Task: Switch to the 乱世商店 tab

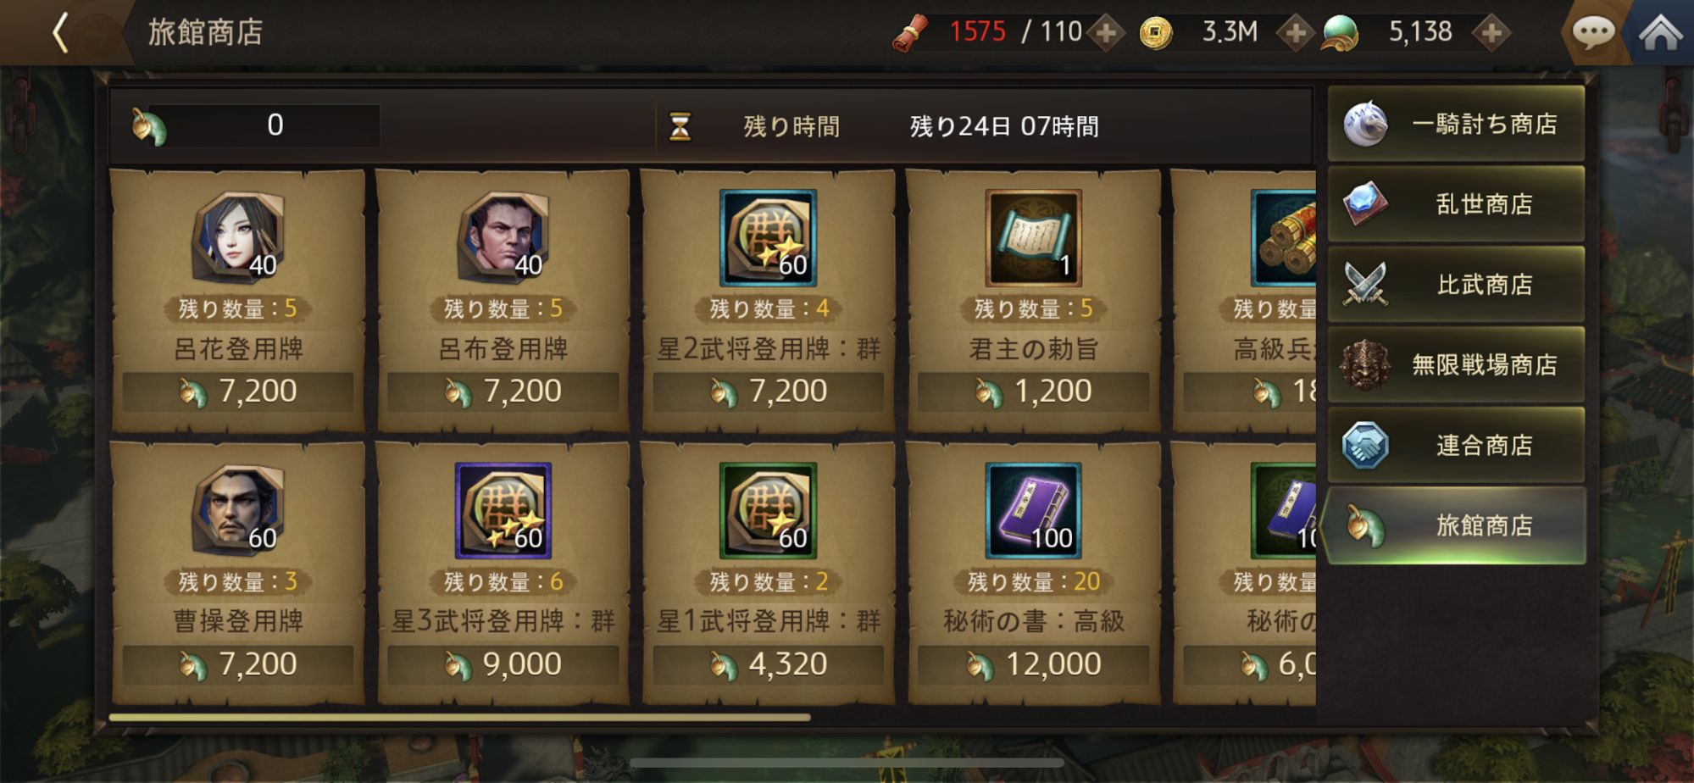Action: pos(1456,204)
